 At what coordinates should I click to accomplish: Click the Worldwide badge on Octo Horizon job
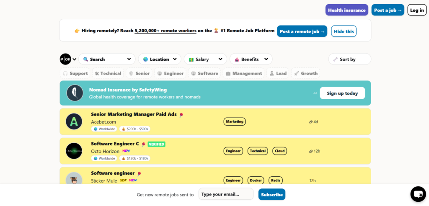pos(104,158)
